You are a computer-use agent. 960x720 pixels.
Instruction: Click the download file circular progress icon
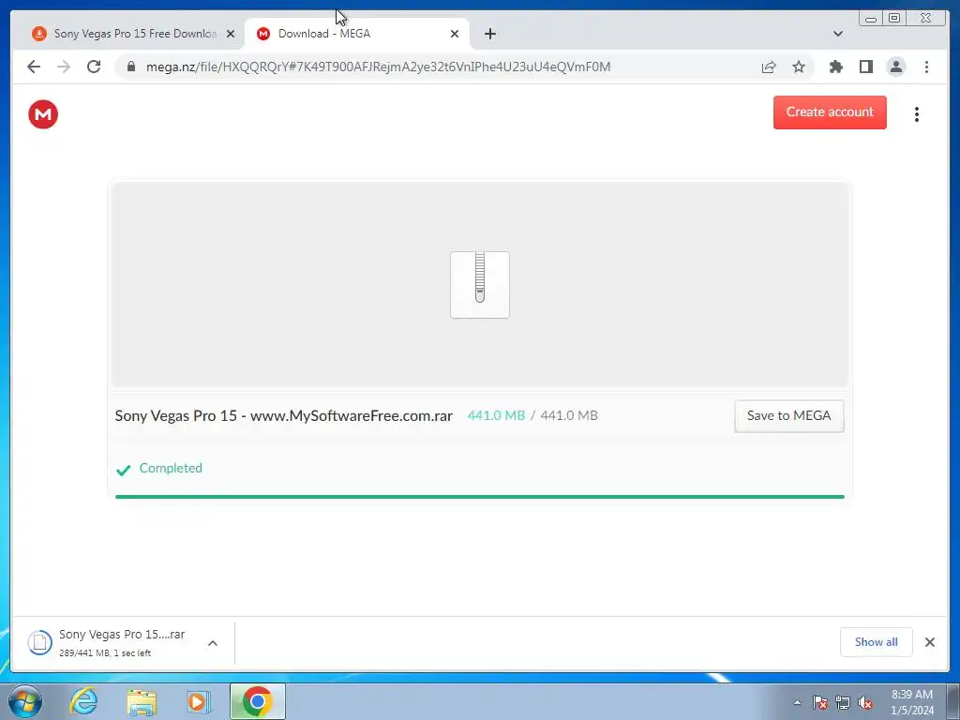(39, 642)
